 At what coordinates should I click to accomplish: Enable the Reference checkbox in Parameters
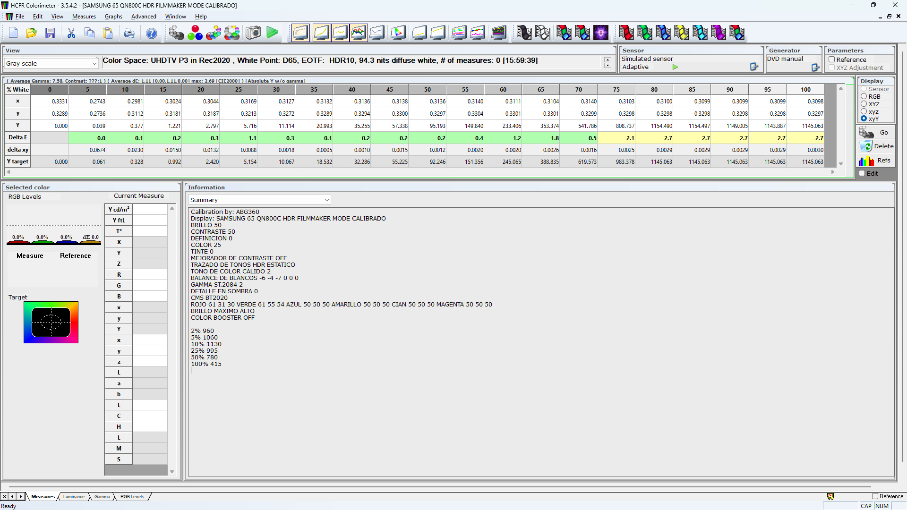tap(832, 59)
